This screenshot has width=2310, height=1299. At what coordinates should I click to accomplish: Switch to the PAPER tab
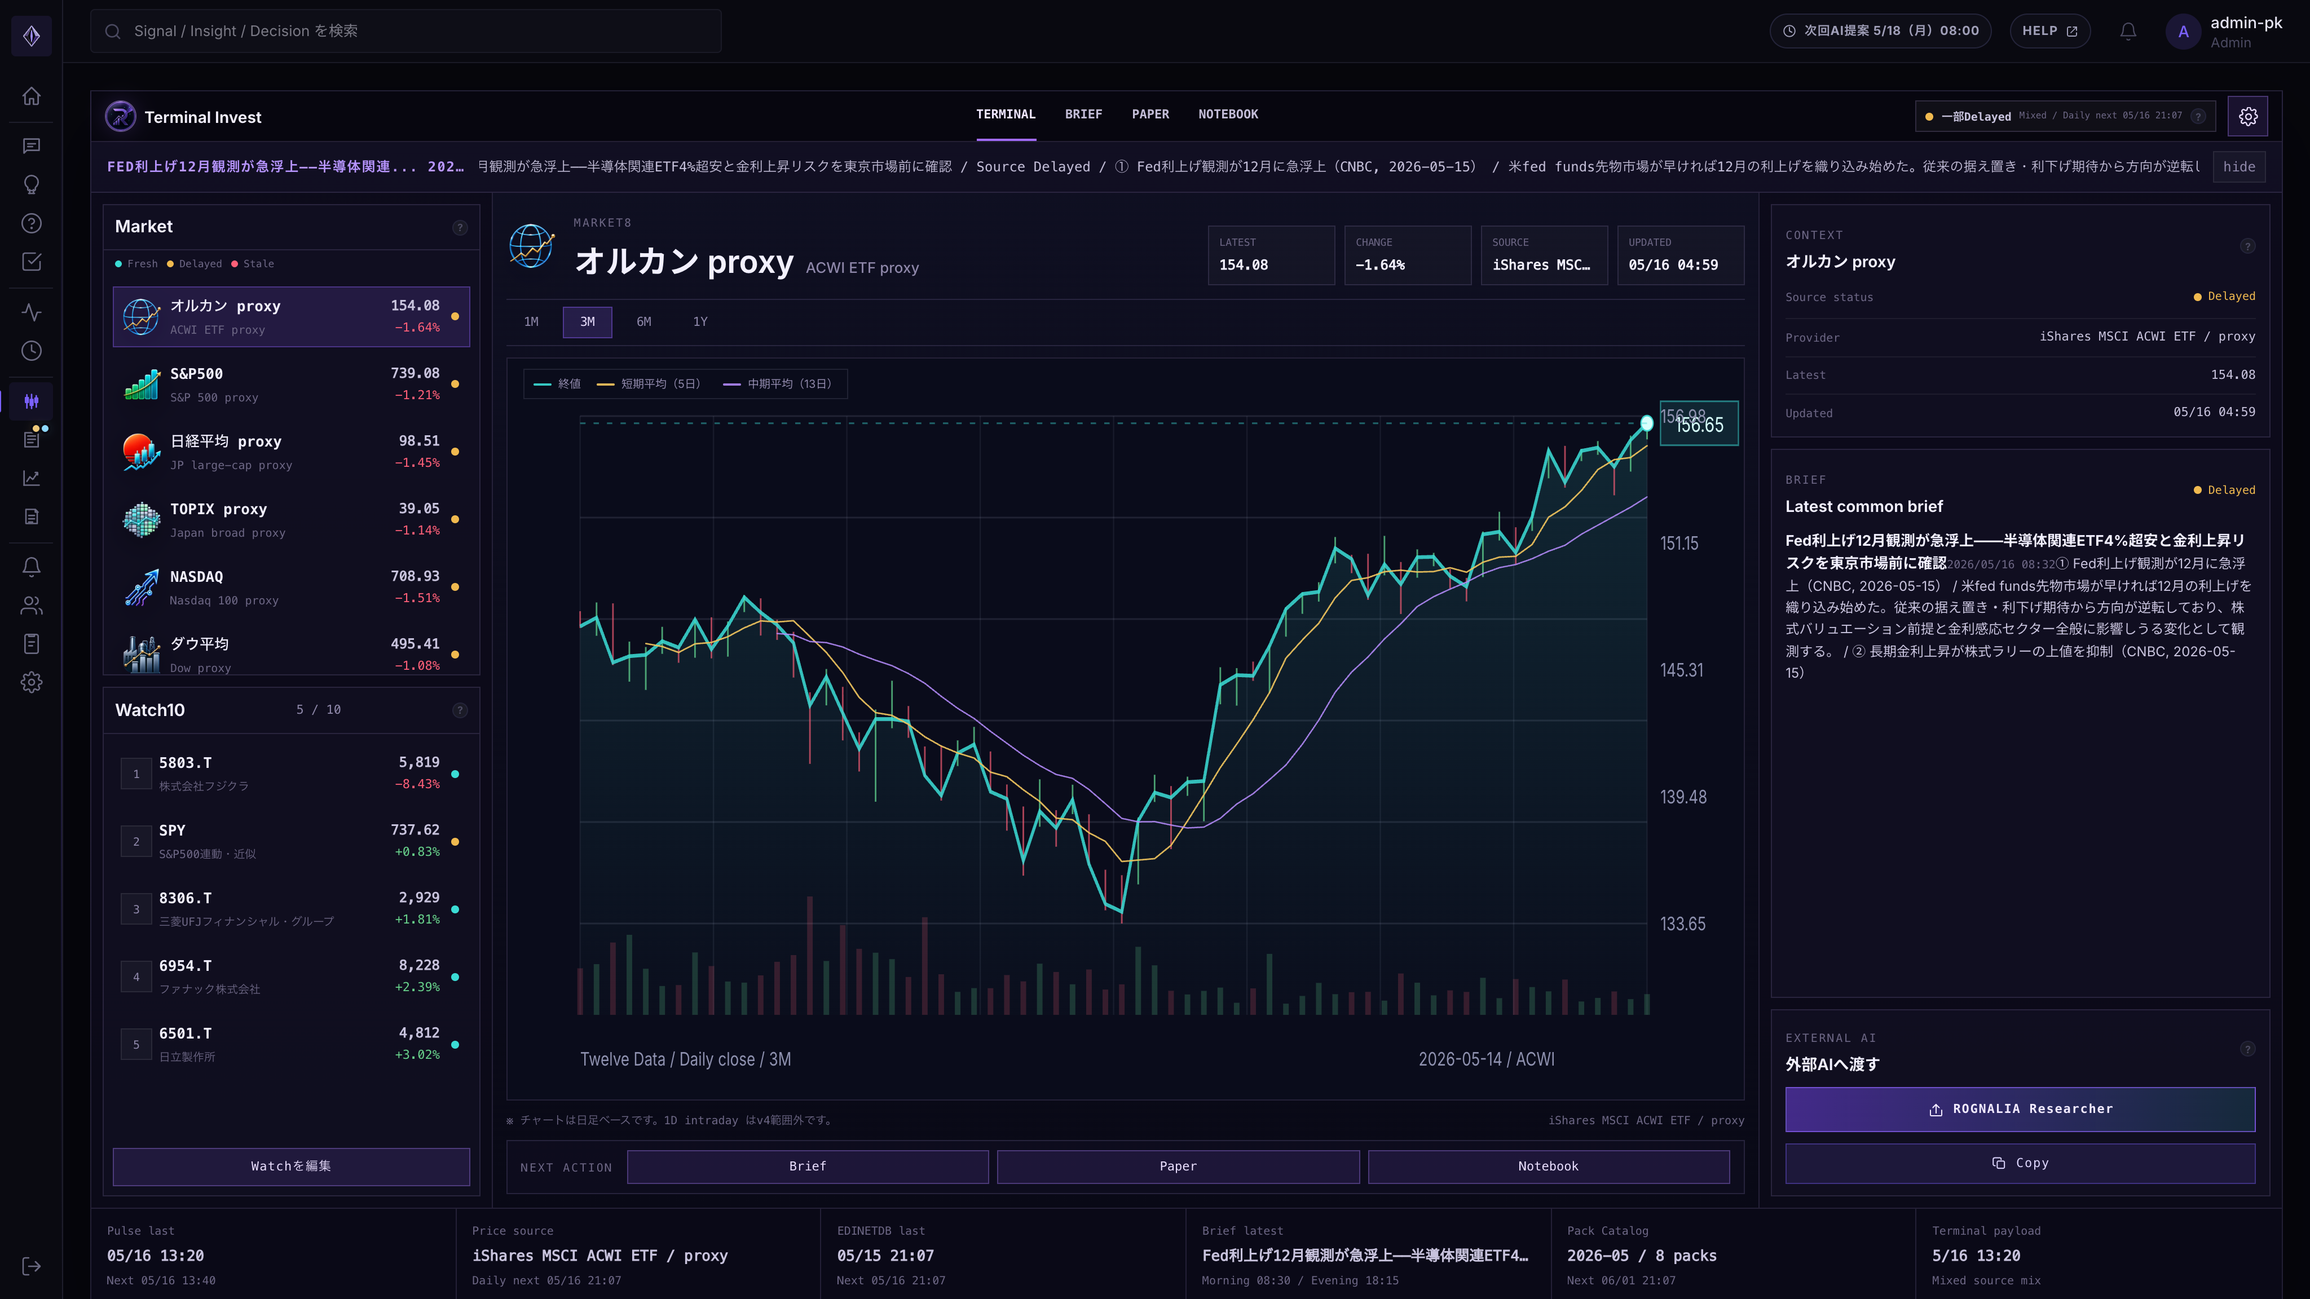click(1149, 115)
